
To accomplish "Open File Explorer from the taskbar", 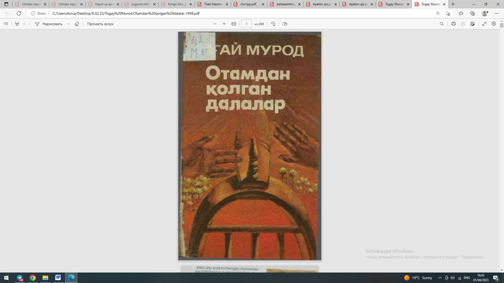I will pos(45,278).
